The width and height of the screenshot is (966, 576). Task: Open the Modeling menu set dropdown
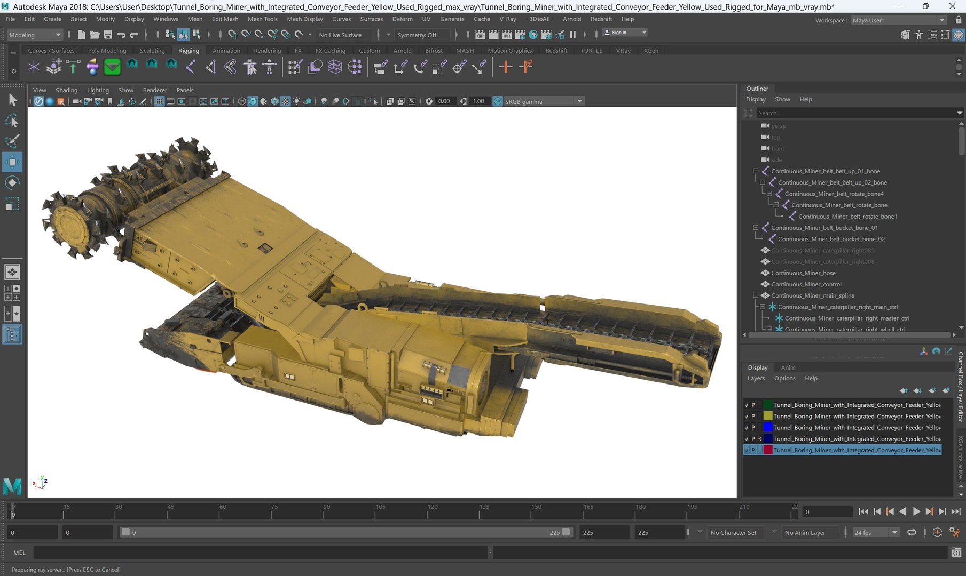click(x=35, y=35)
